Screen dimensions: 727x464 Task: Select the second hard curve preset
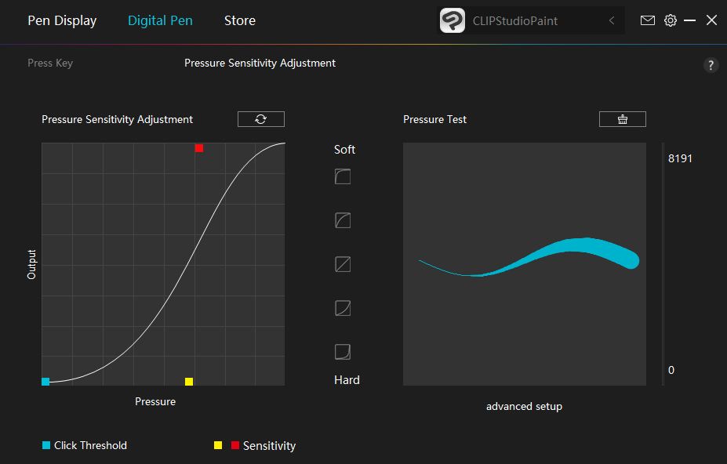[x=343, y=308]
